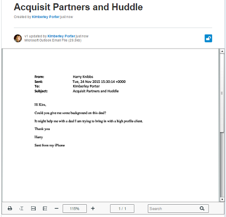
Task: Toggle the blue lock file icon
Action: pyautogui.click(x=208, y=38)
